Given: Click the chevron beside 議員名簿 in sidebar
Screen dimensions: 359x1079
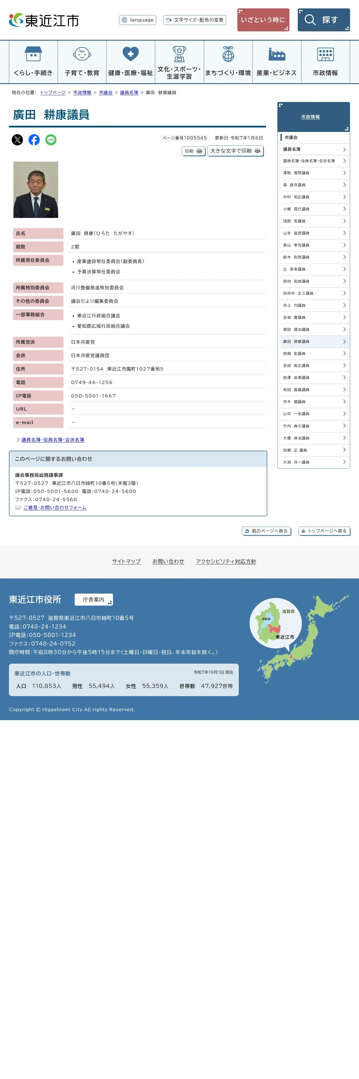Looking at the screenshot, I should point(344,150).
